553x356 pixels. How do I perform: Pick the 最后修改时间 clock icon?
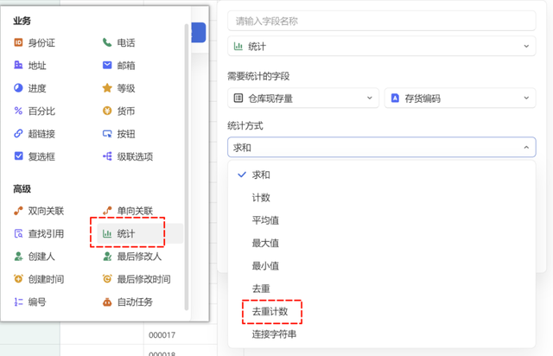107,279
